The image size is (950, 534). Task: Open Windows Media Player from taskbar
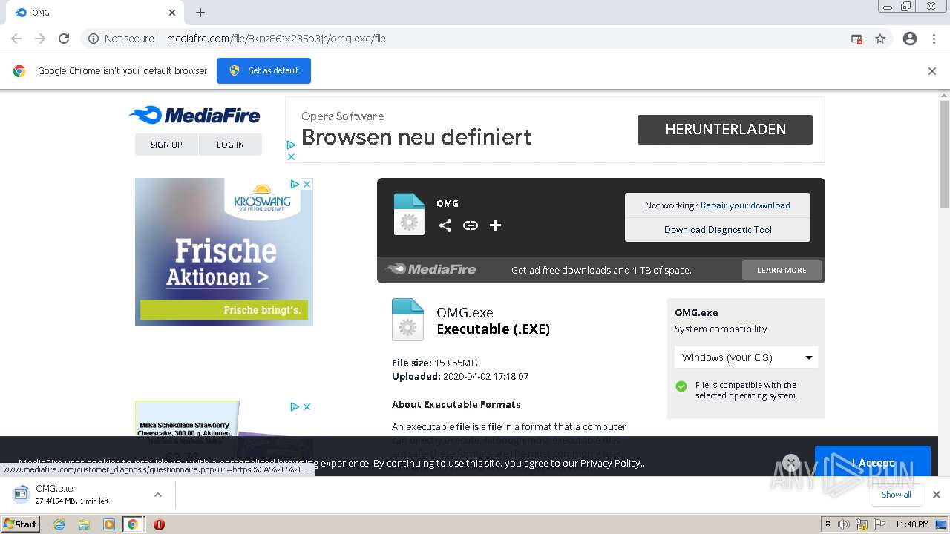109,524
